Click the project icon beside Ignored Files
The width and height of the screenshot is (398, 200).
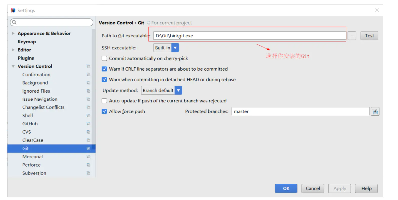tap(88, 91)
